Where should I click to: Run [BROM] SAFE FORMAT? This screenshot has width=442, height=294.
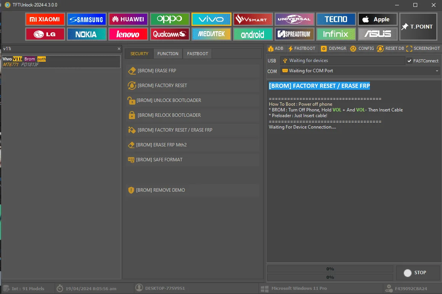(x=193, y=160)
